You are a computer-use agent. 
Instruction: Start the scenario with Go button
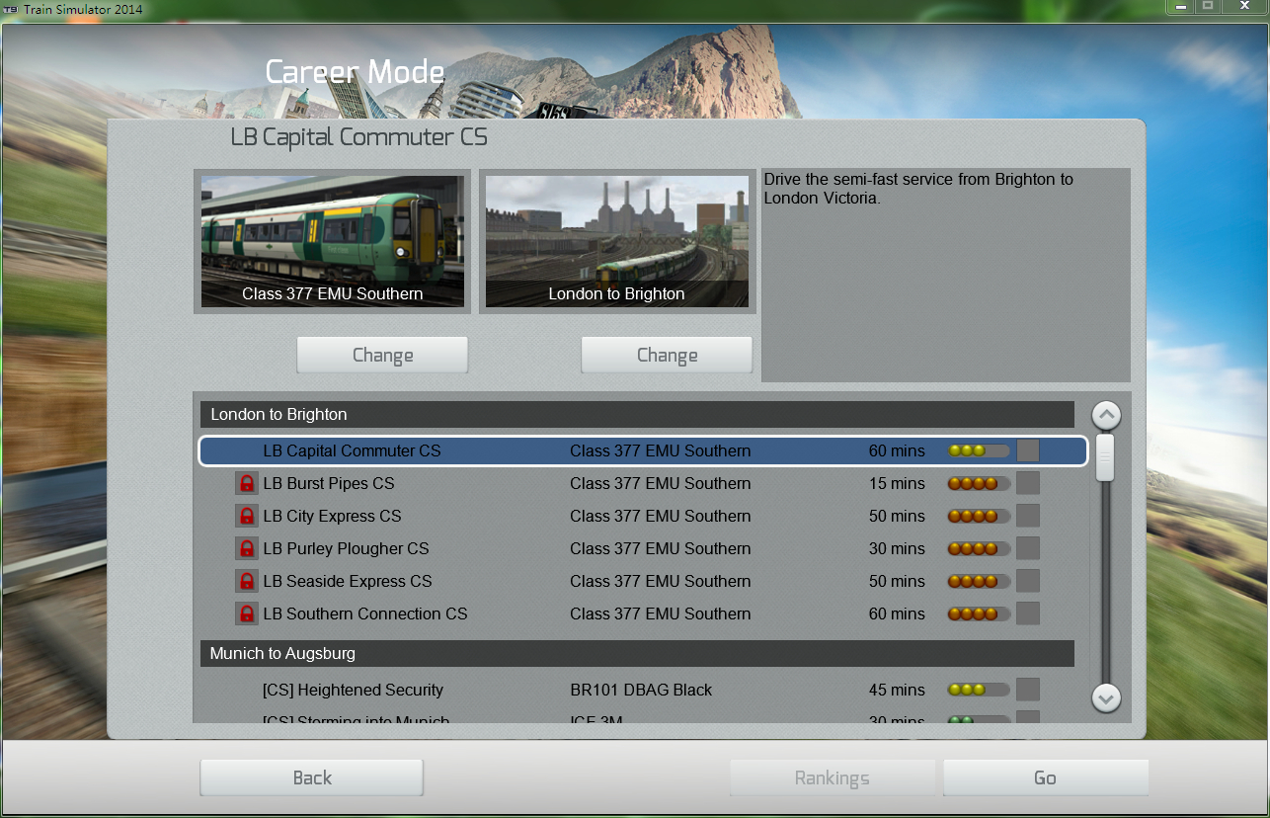[x=1046, y=777]
